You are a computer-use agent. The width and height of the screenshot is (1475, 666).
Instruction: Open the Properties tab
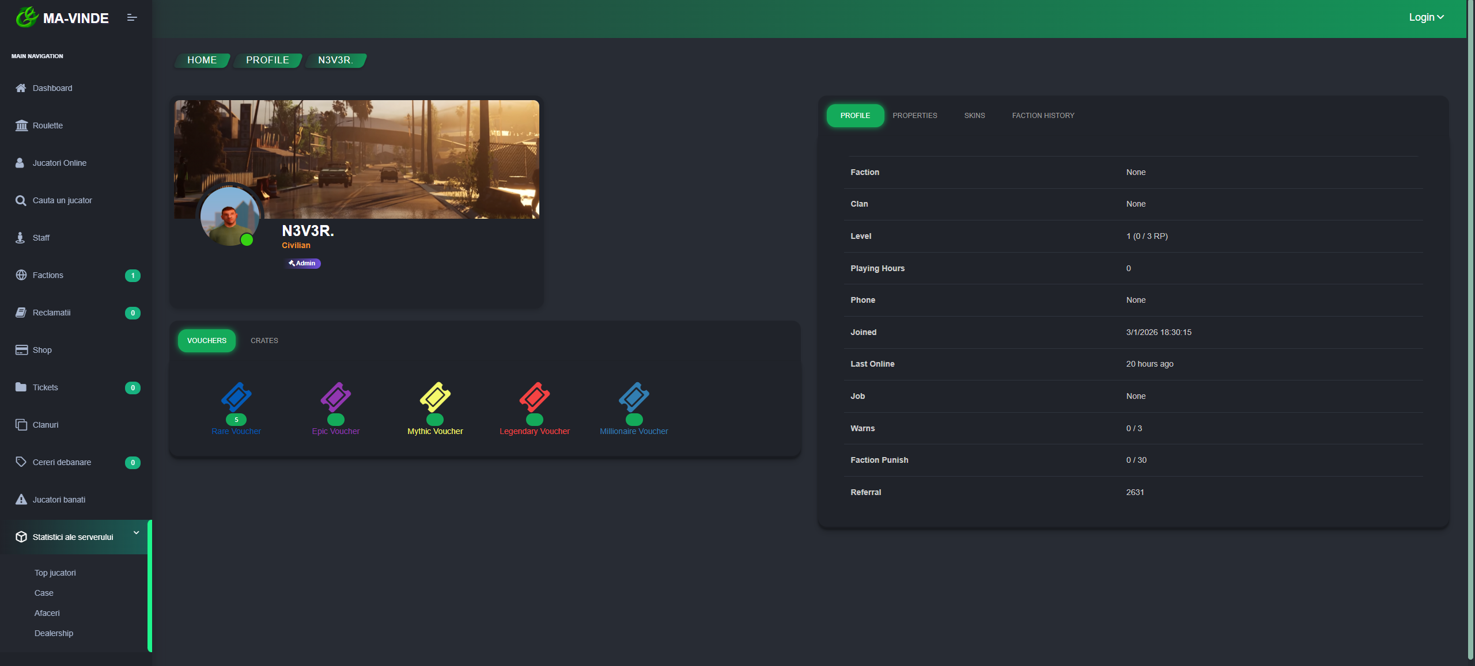914,116
